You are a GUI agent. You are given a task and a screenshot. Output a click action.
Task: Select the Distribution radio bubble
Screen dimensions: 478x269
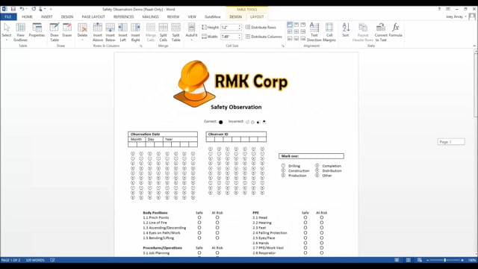(x=317, y=170)
